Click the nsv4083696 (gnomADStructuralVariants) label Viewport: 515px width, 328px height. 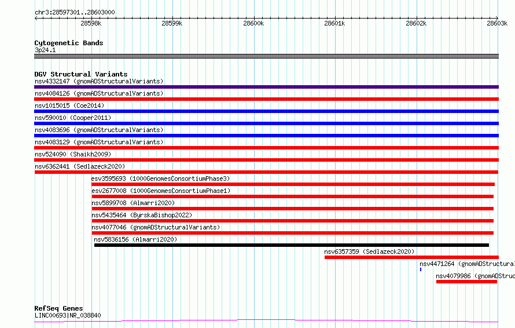point(99,130)
